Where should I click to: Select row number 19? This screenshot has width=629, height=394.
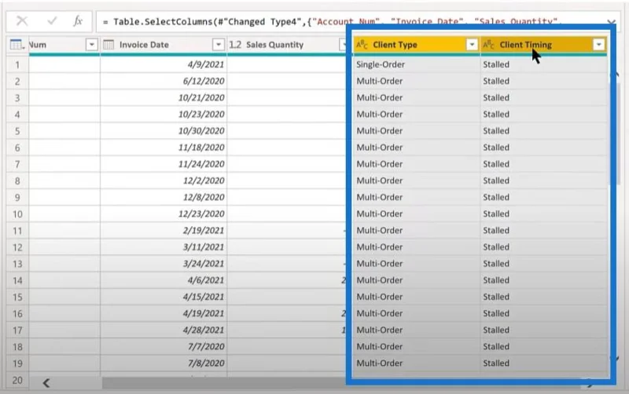[x=17, y=363]
